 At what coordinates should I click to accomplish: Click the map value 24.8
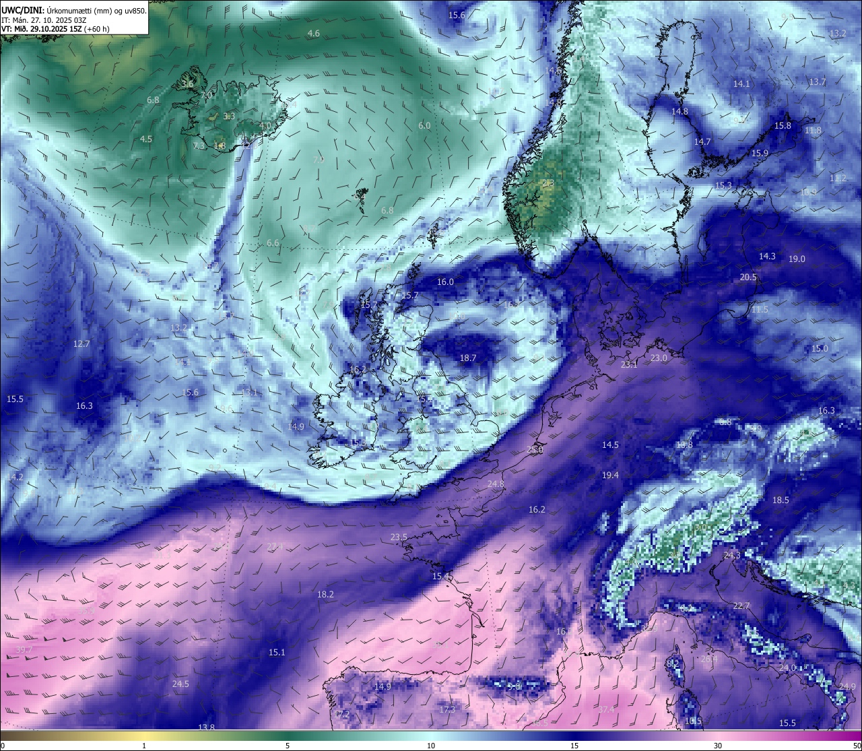point(496,484)
